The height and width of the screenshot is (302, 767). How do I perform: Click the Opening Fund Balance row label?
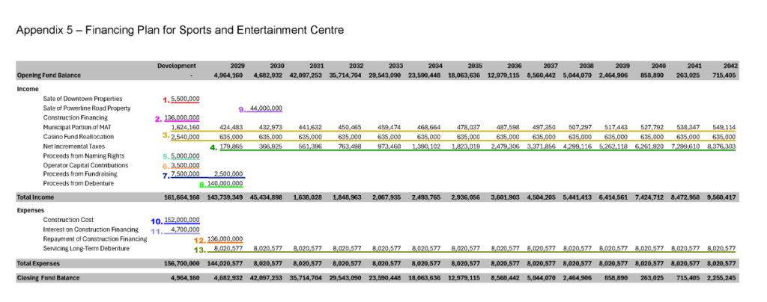49,75
